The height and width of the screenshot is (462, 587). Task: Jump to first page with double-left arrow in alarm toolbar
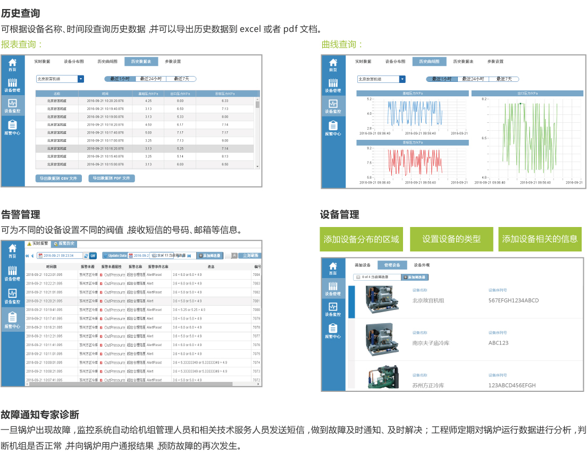click(27, 256)
